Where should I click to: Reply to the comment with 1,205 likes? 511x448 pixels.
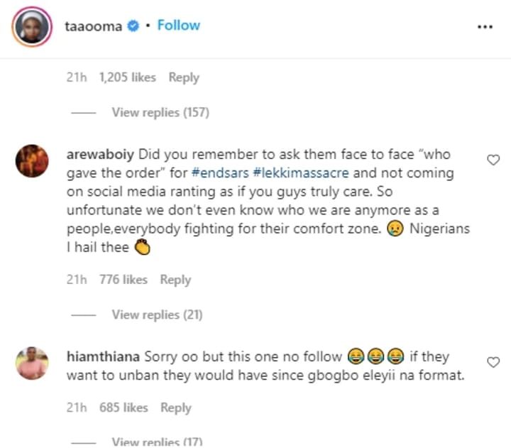[x=184, y=77]
